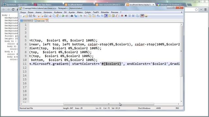
Task: Start macro recording with the red dot icon
Action: pyautogui.click(x=122, y=16)
